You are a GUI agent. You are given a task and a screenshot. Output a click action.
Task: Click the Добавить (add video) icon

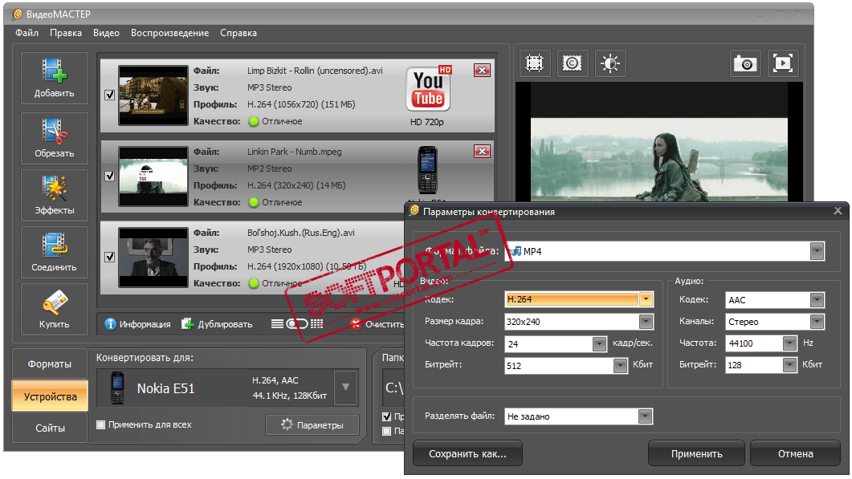(55, 78)
